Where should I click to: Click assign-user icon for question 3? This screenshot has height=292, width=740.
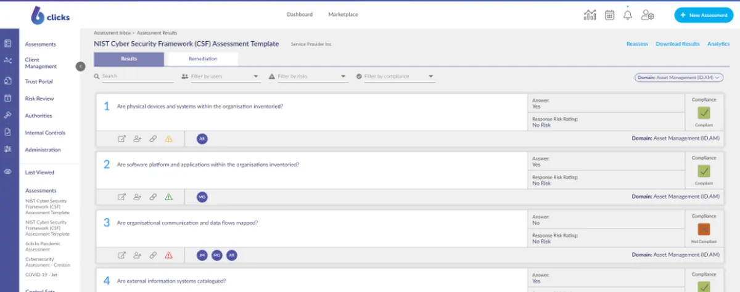[138, 254]
